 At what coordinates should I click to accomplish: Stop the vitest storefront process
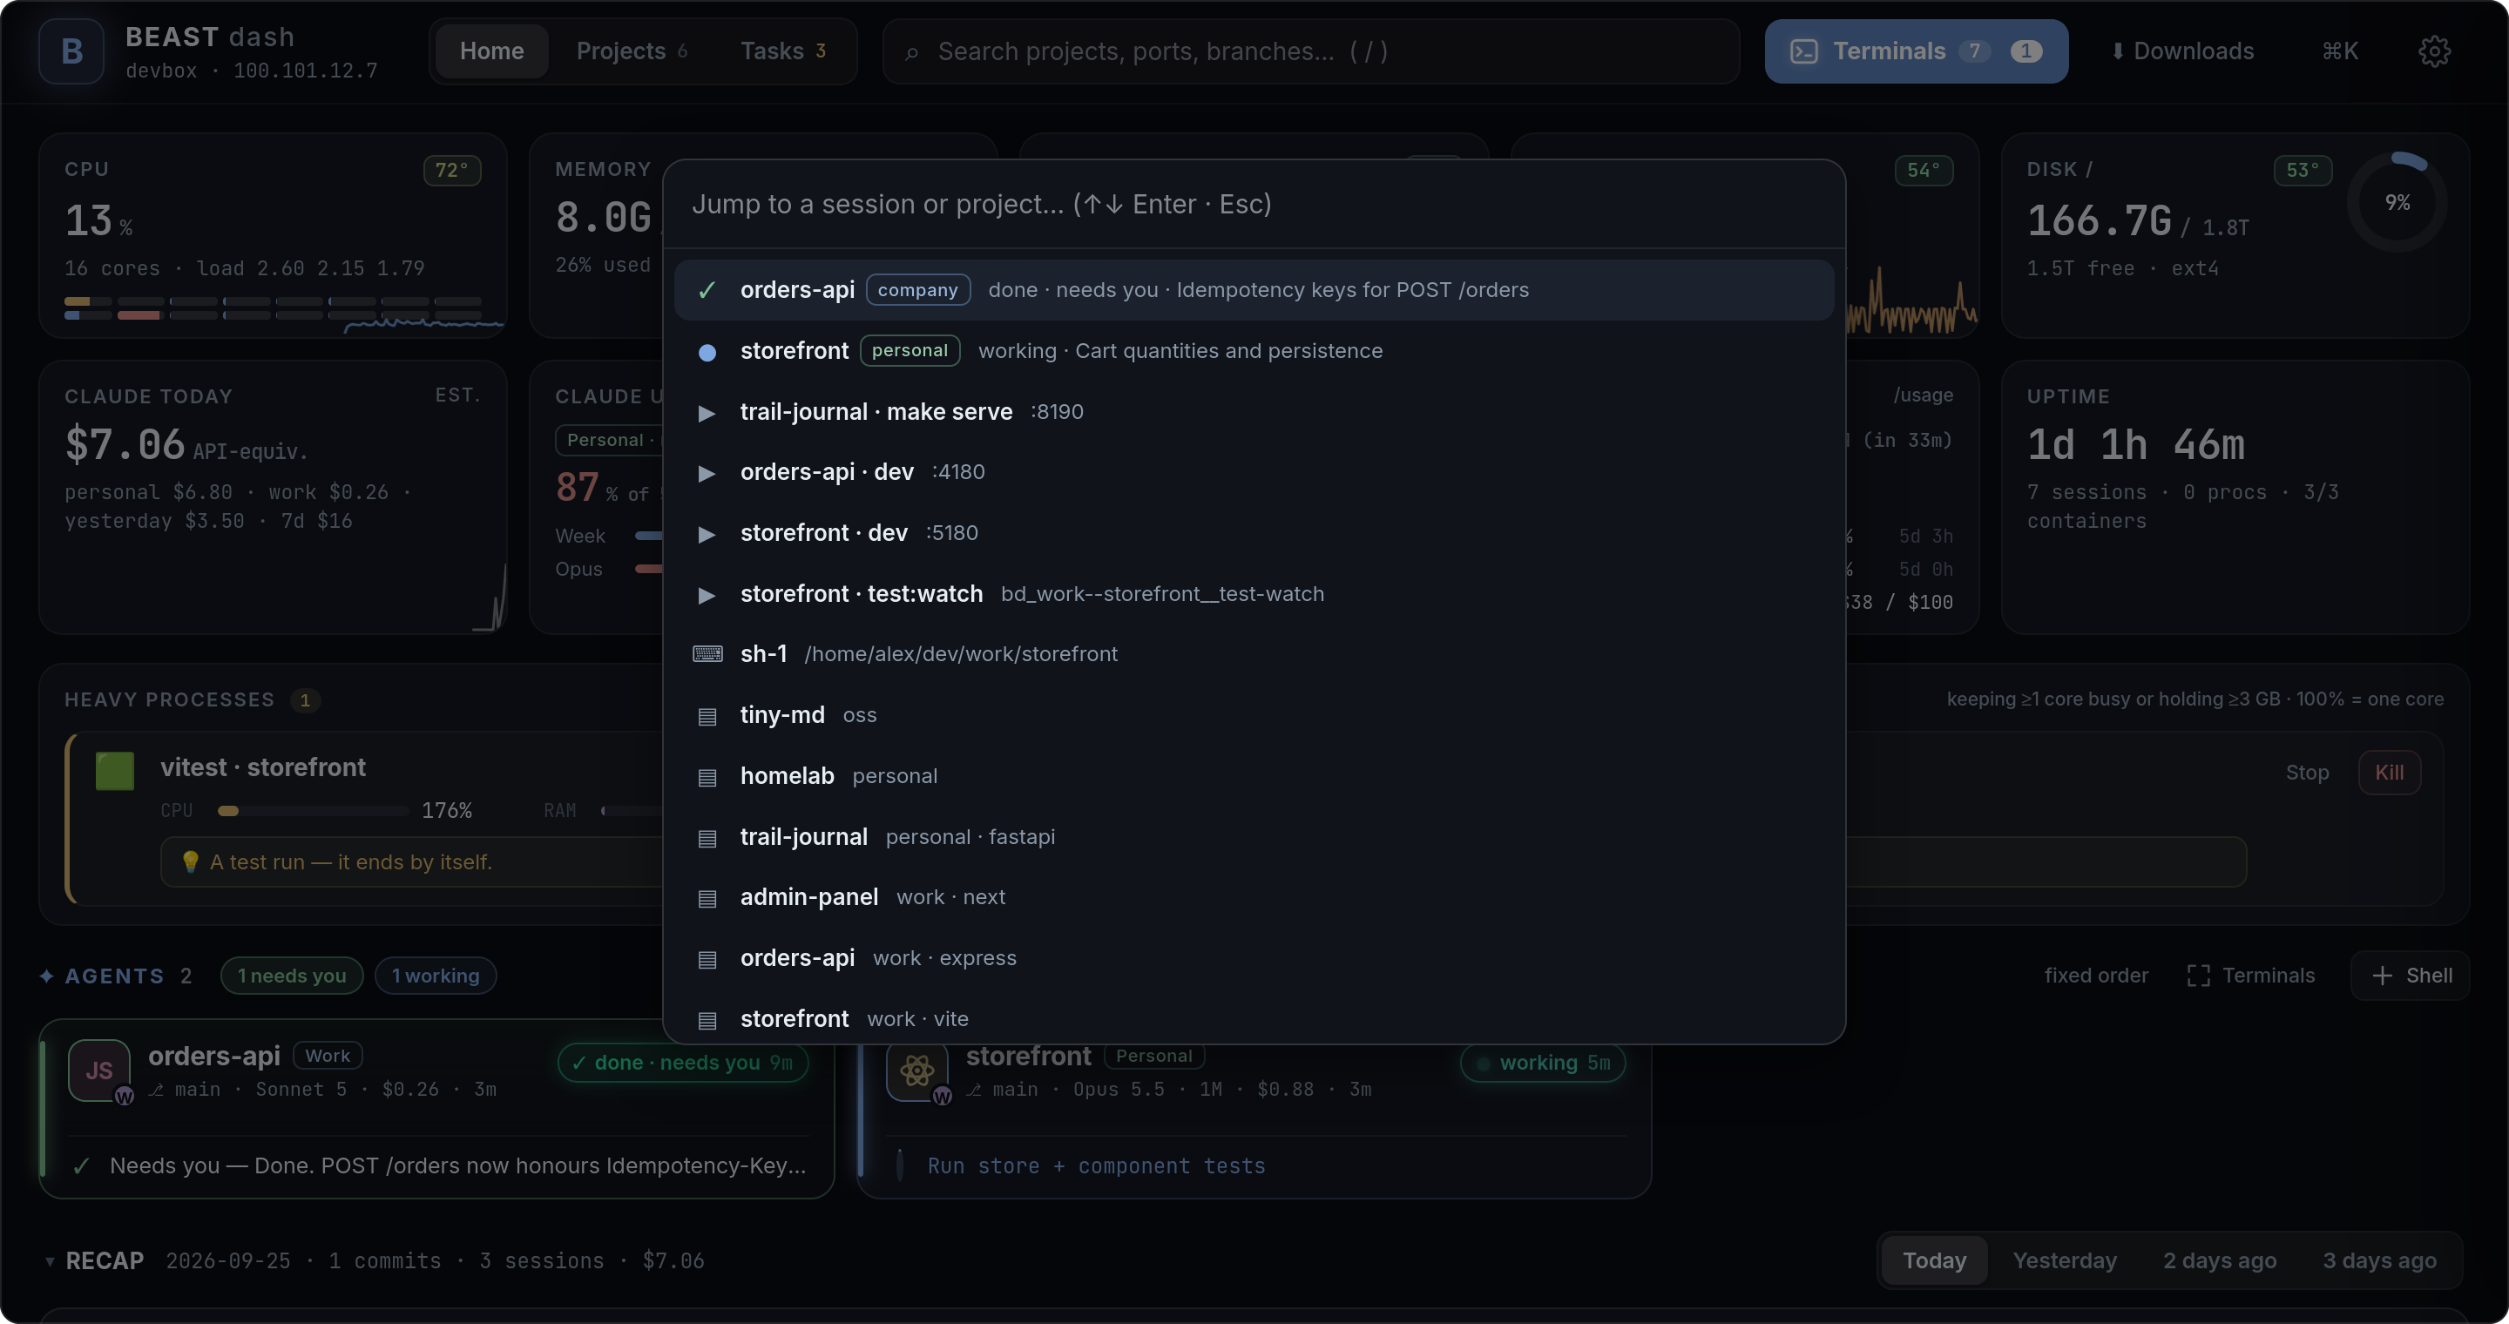pyautogui.click(x=2306, y=773)
